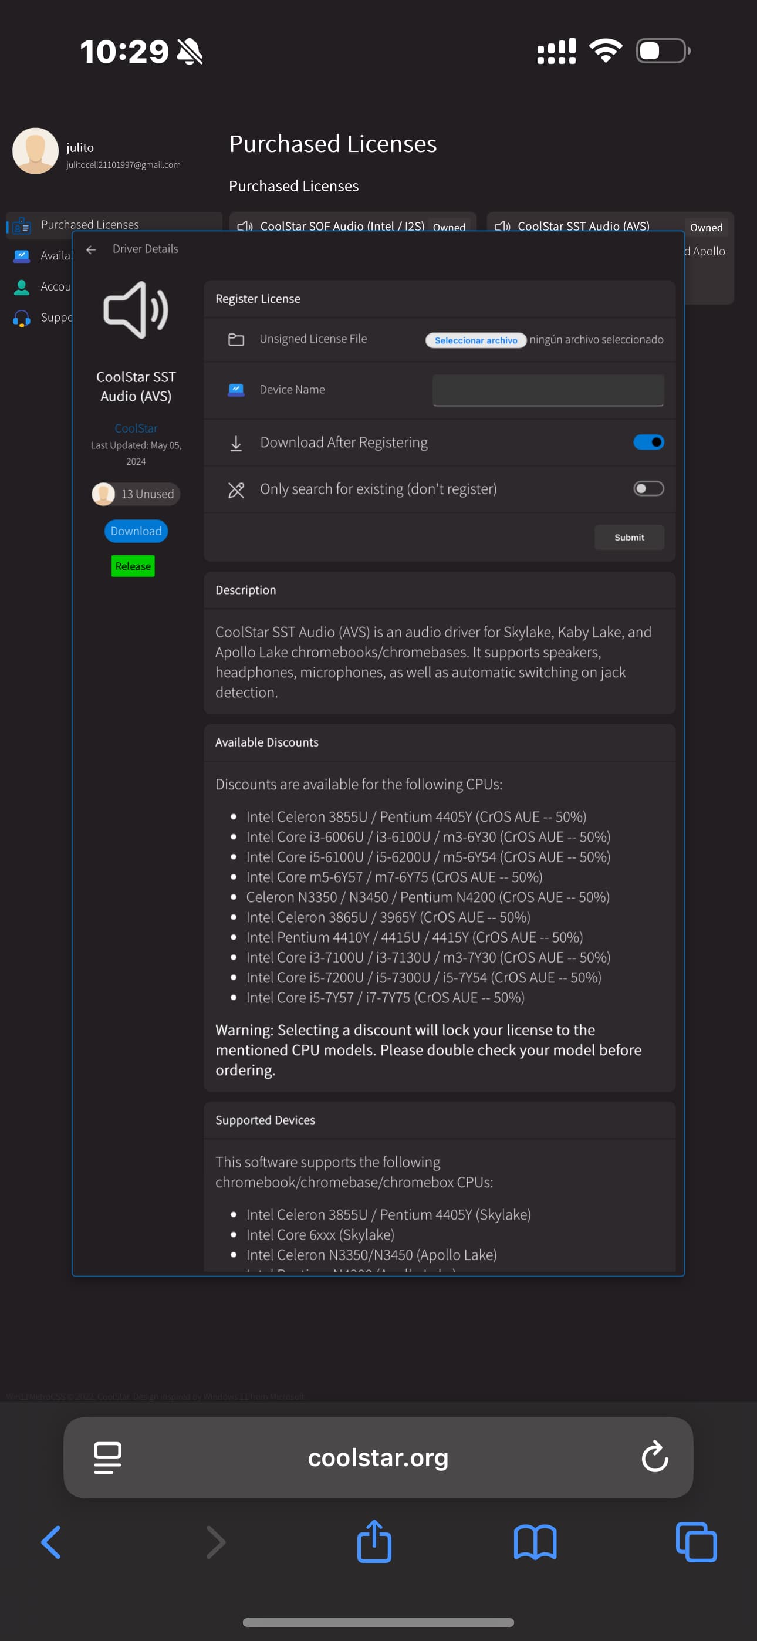Open the Safari tabs overview icon

696,1542
